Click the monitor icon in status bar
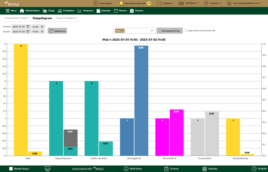268x172 pixels. 47,168
